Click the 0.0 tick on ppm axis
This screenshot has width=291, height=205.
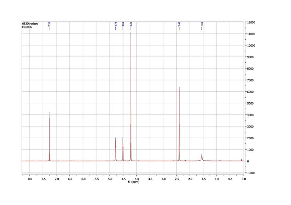click(243, 179)
